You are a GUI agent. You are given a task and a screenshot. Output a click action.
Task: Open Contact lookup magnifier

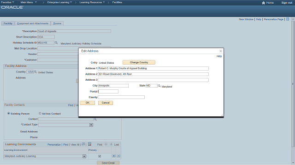pos(95,119)
